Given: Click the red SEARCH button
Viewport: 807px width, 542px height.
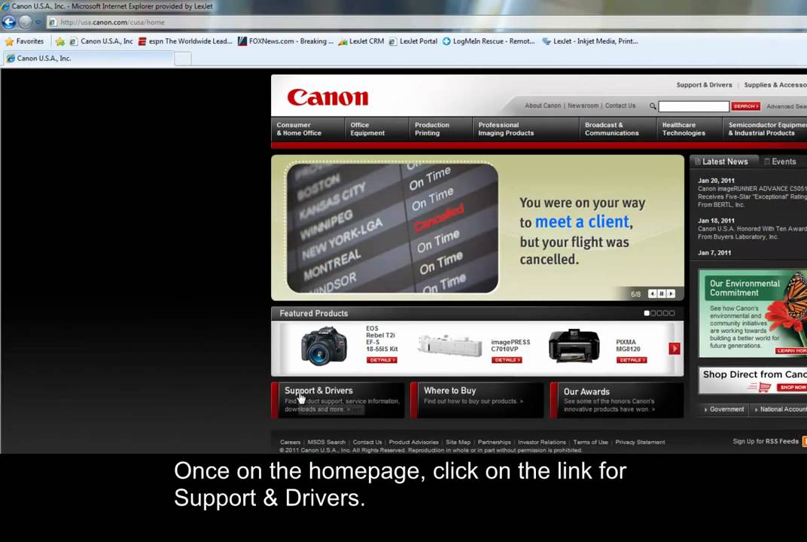Looking at the screenshot, I should click(x=746, y=106).
